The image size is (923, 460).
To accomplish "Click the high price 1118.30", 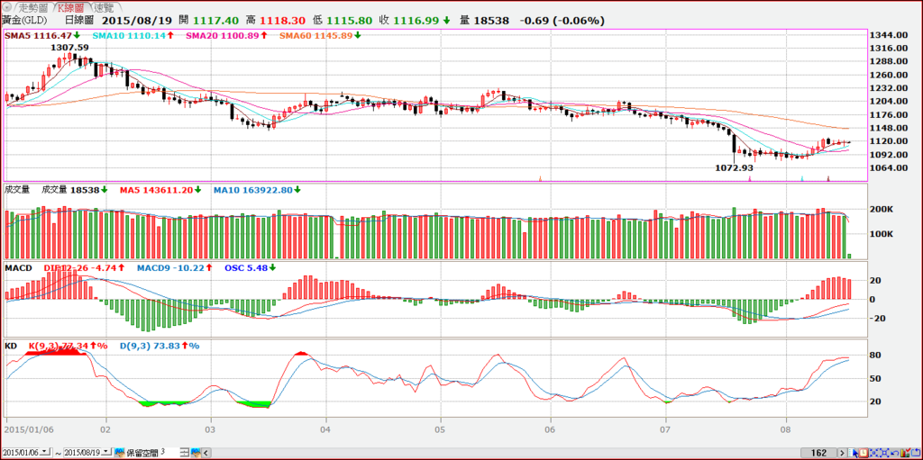I will pos(281,21).
